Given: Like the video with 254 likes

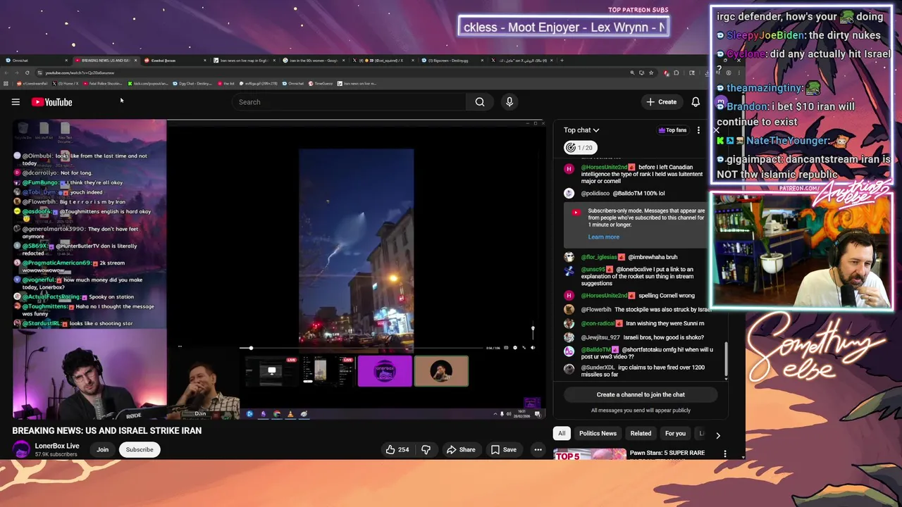Looking at the screenshot, I should [x=397, y=449].
